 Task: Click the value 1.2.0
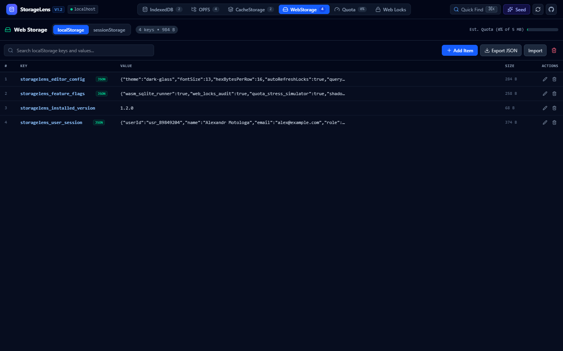[x=127, y=108]
